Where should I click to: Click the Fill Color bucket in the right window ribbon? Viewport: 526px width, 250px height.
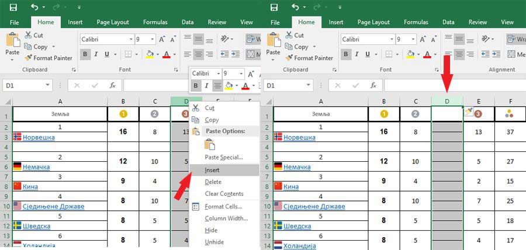[411, 54]
